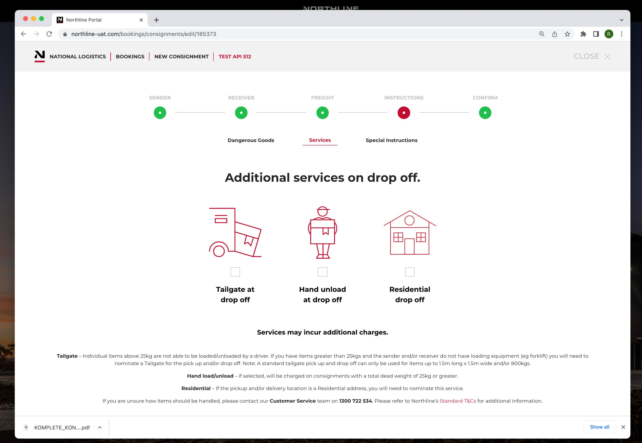The height and width of the screenshot is (443, 642).
Task: Jump to the red Instructions step marker
Action: coord(404,113)
